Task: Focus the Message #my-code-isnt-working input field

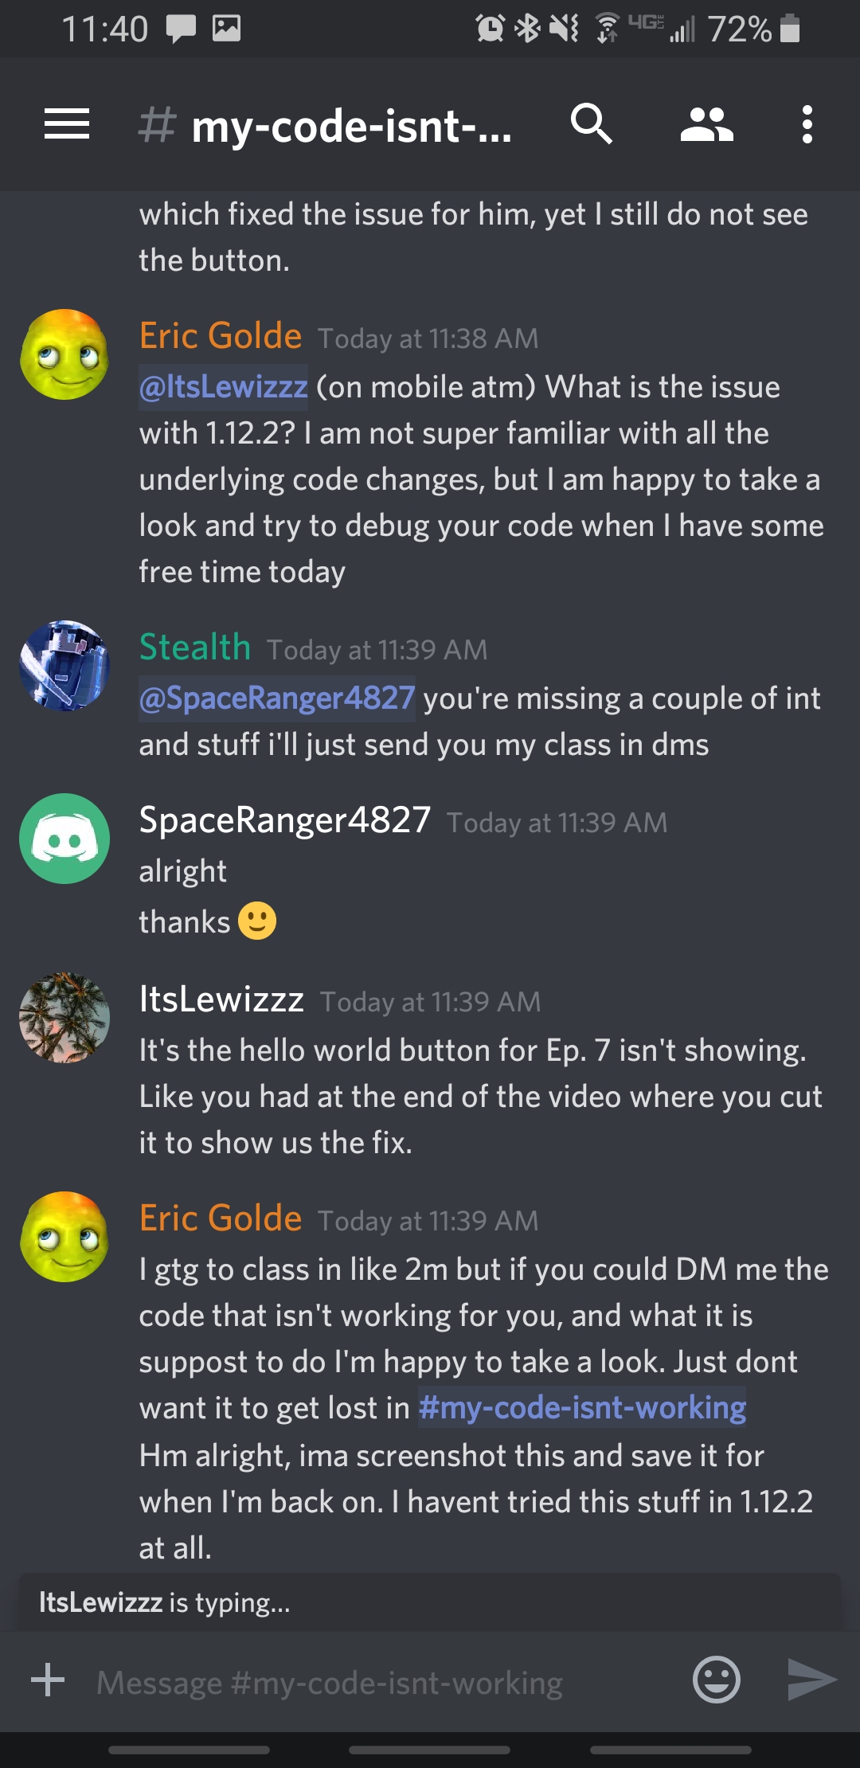Action: coord(382,1682)
